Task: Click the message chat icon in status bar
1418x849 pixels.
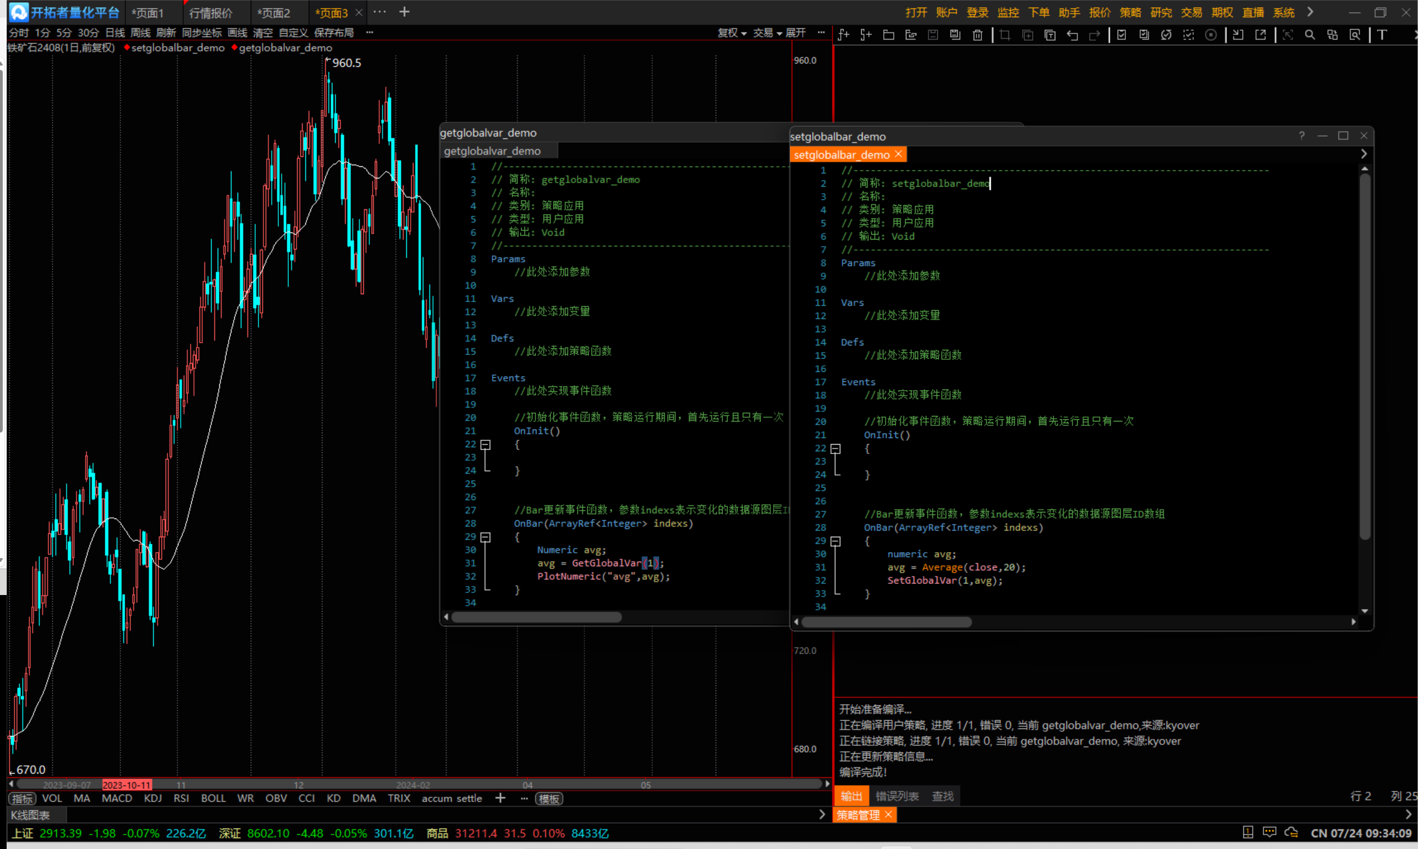Action: pos(1269,832)
